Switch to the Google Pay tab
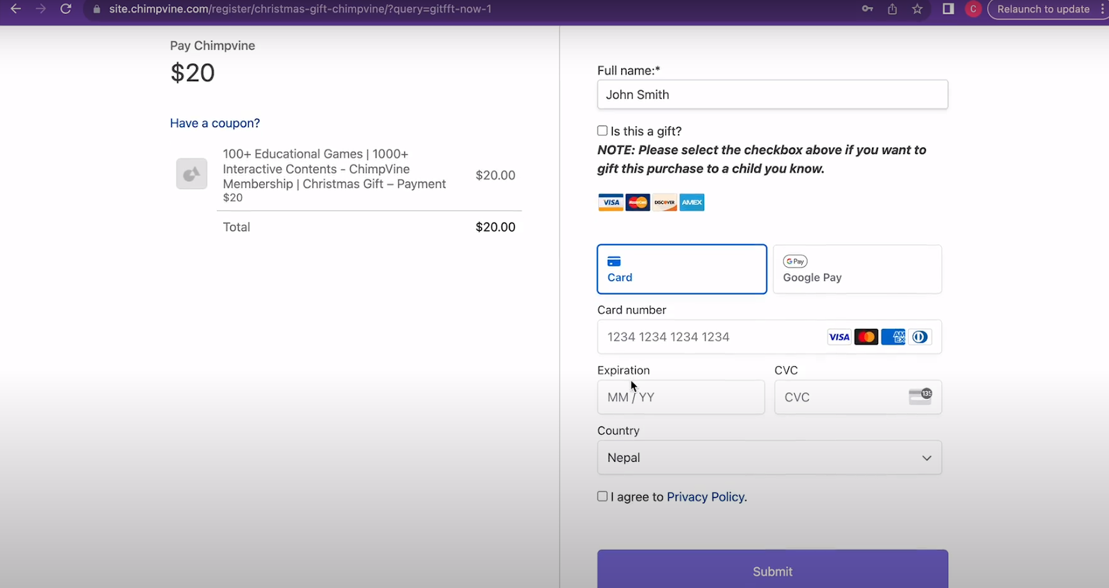Viewport: 1109px width, 588px height. coord(857,269)
